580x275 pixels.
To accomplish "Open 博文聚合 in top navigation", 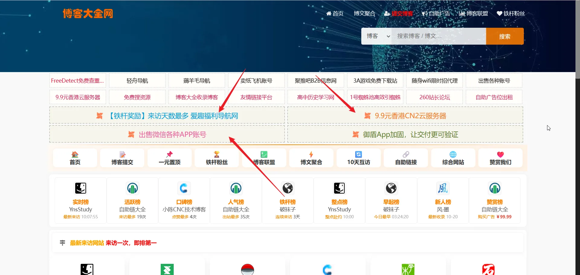I will point(364,14).
